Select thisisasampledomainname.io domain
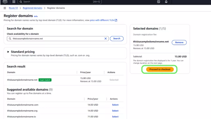 [115, 117]
